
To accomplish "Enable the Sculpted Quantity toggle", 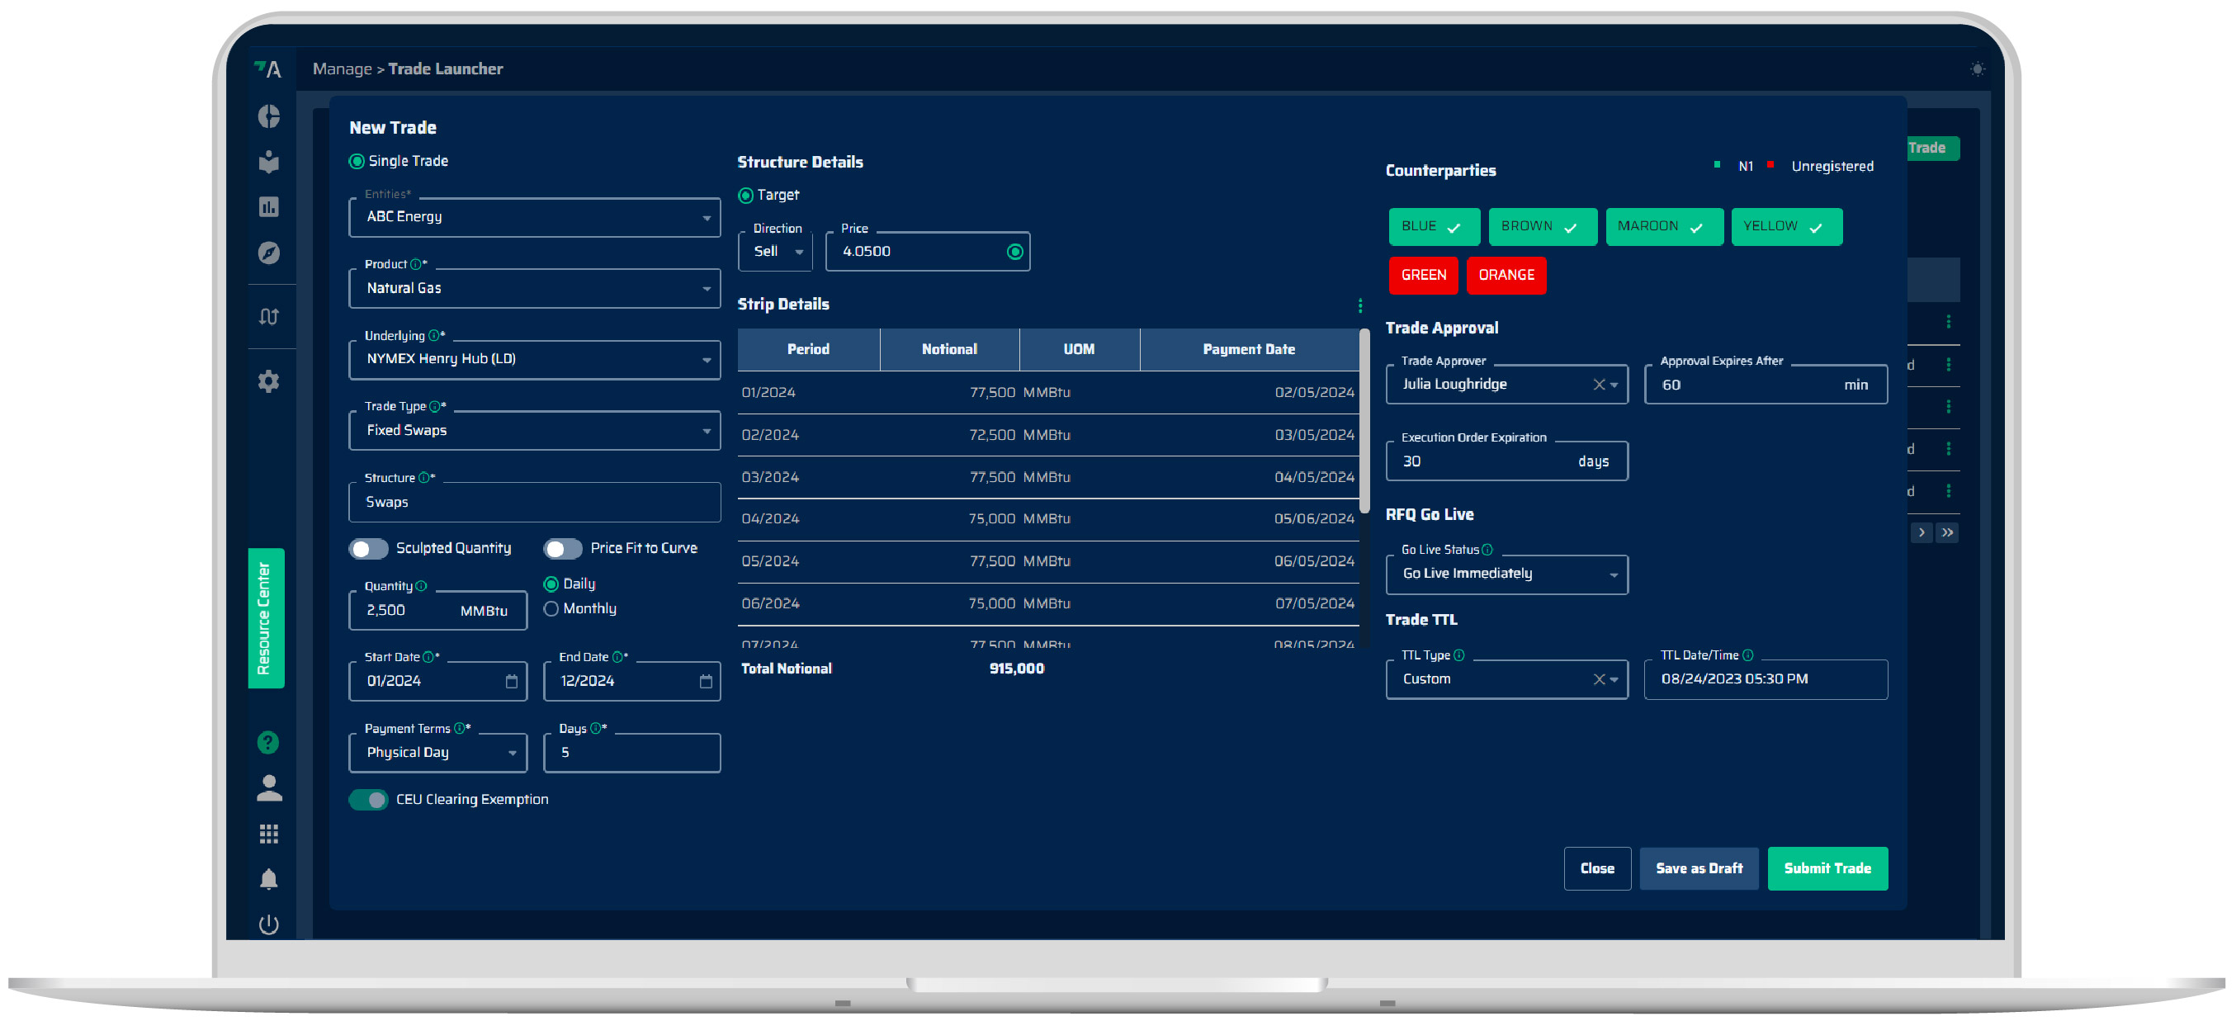I will coord(368,548).
